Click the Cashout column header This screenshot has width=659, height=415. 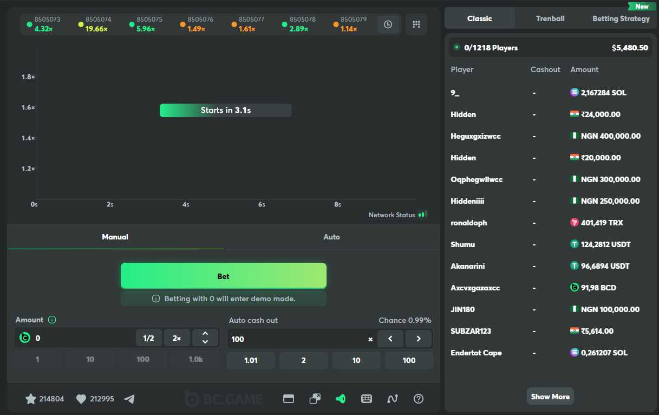tap(545, 69)
